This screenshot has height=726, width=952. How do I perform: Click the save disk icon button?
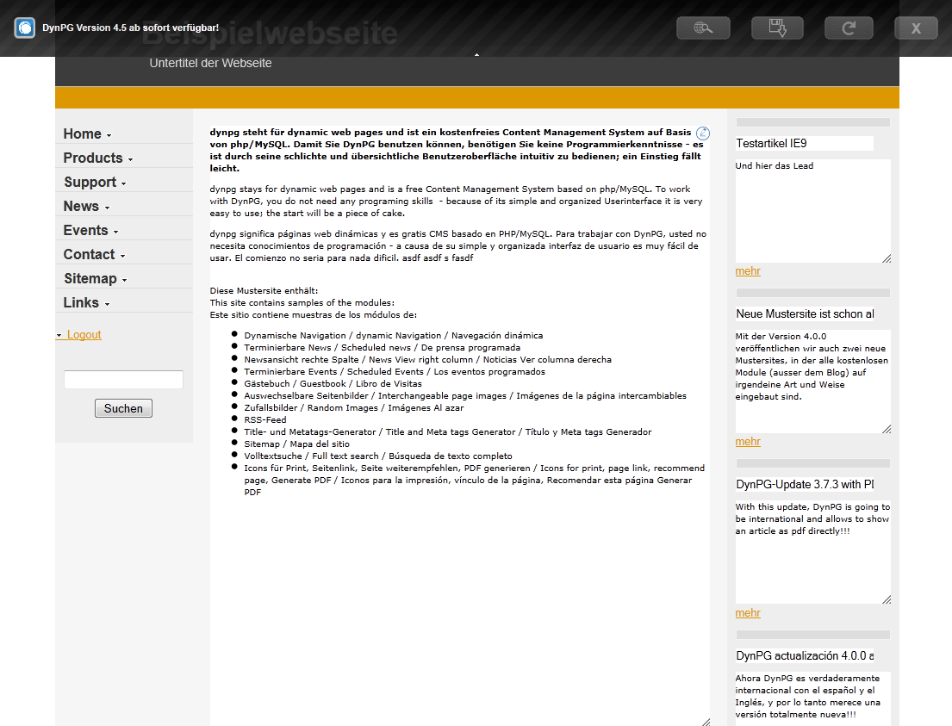[777, 28]
